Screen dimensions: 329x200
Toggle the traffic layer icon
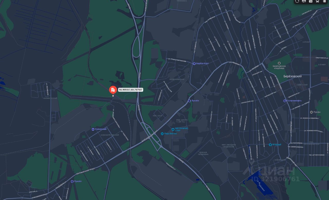click(x=297, y=1)
